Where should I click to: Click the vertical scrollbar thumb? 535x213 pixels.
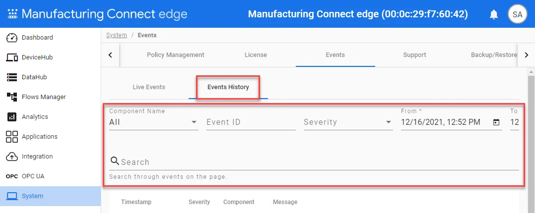tap(531, 144)
